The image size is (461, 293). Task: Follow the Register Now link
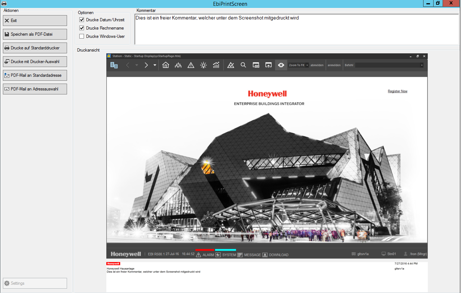[x=398, y=91]
